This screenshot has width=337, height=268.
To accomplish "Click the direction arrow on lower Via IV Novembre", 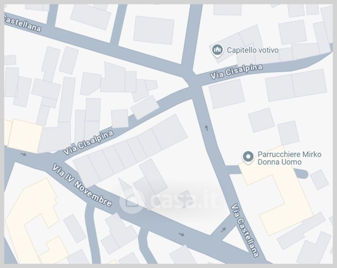I will pos(182,234).
